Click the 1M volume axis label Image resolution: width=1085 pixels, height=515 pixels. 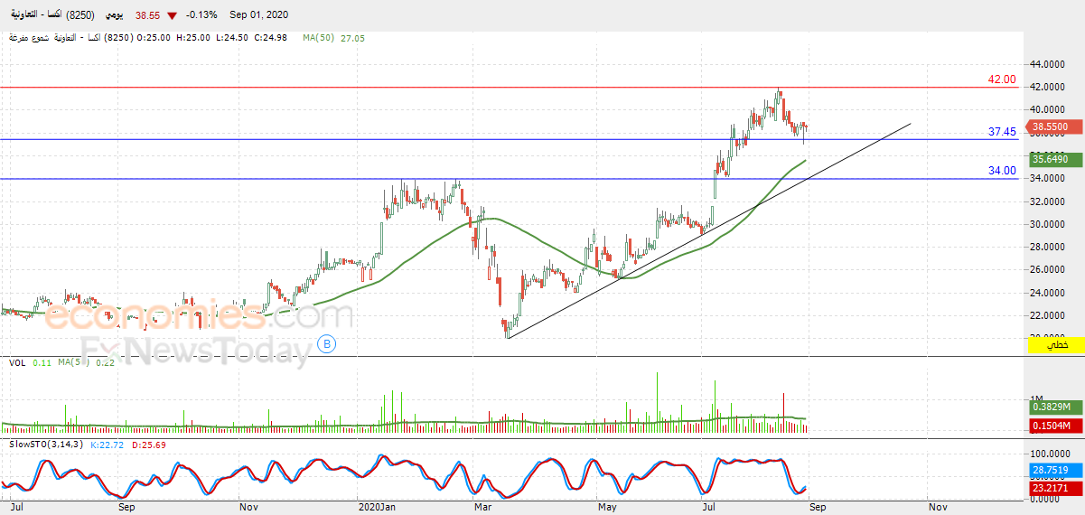click(1037, 398)
